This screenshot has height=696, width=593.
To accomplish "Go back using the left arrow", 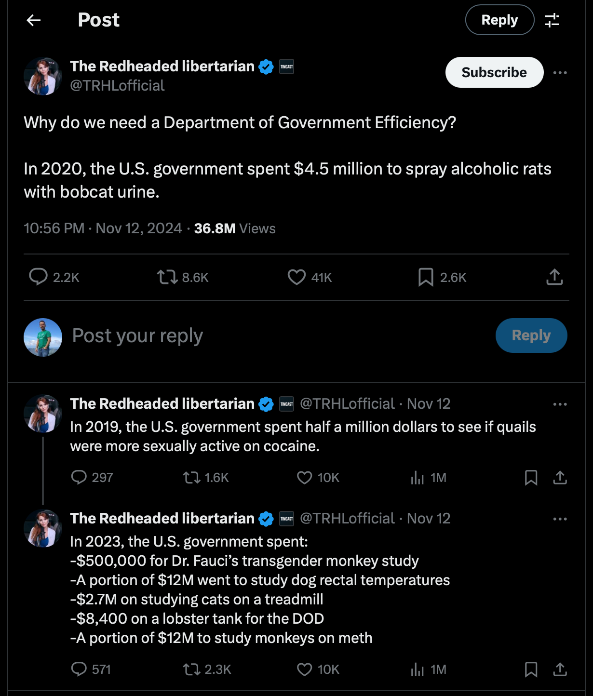I will coord(34,20).
